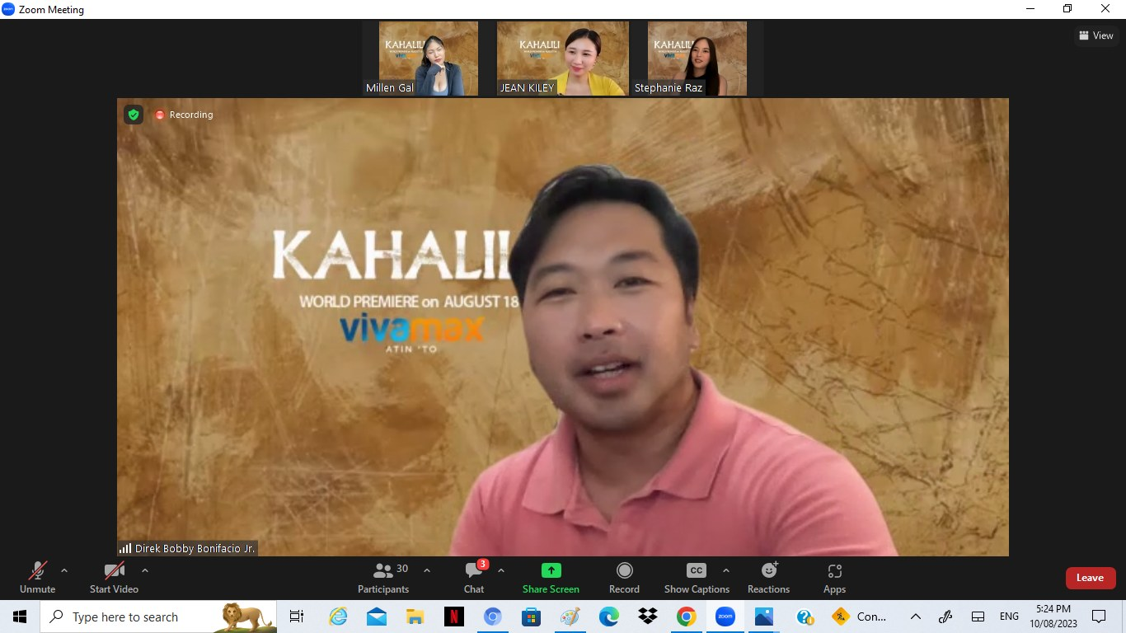
Task: Open Microsoft Store in taskbar
Action: coord(531,617)
